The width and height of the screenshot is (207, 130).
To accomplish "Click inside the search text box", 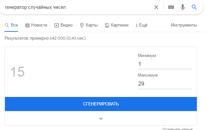I will click(78, 7).
